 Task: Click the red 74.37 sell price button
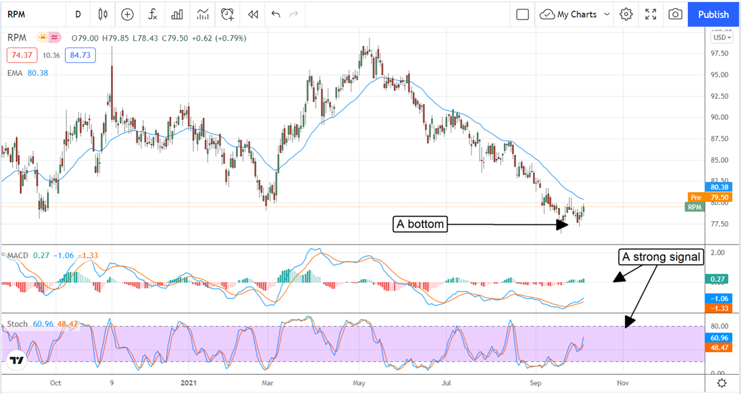tap(22, 56)
